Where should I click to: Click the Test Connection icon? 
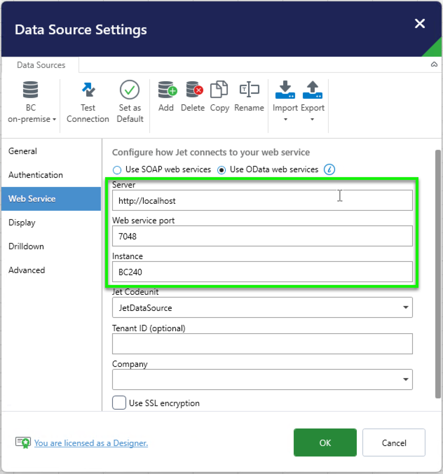(88, 90)
